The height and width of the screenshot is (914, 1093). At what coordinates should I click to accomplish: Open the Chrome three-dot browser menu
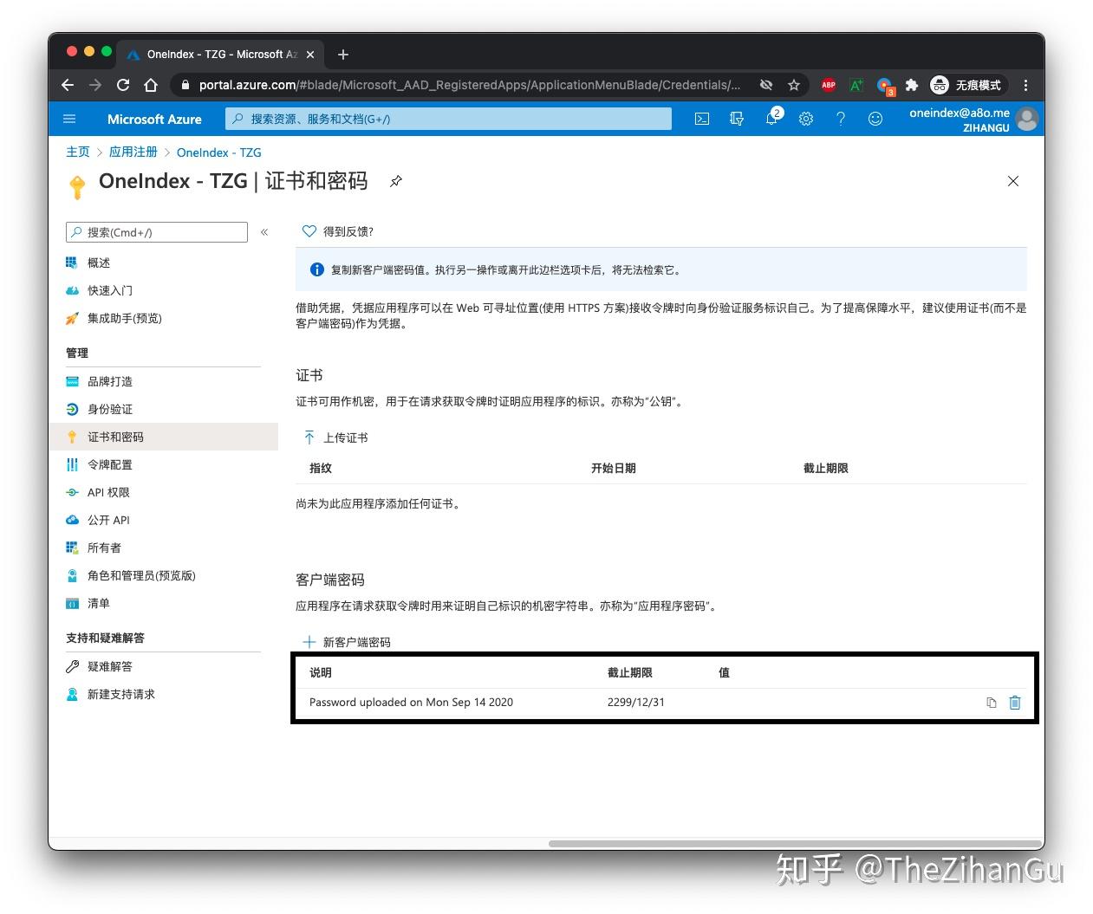[1025, 85]
